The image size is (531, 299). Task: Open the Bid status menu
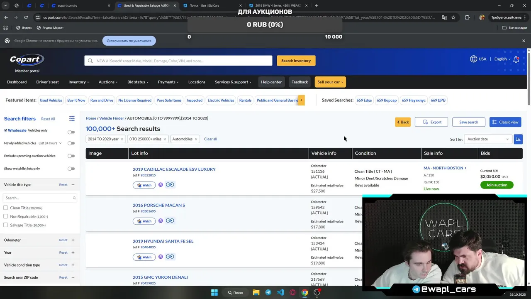[x=138, y=82]
